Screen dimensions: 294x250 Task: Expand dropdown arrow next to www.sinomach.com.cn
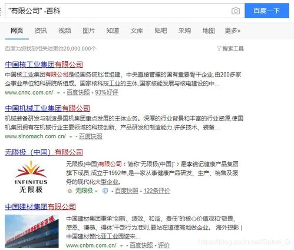coord(71,136)
